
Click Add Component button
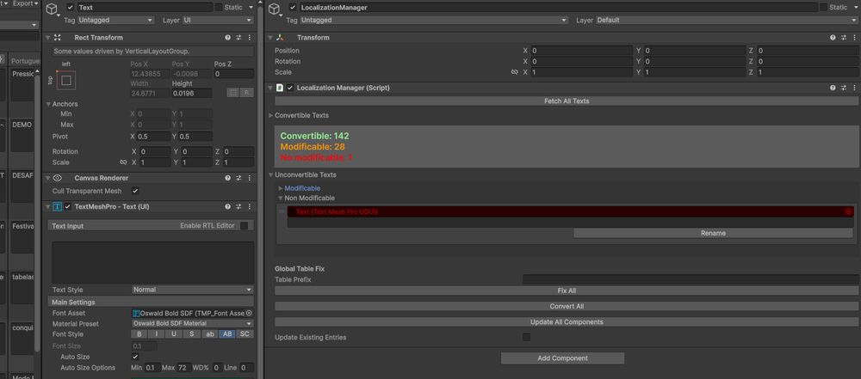(x=562, y=358)
